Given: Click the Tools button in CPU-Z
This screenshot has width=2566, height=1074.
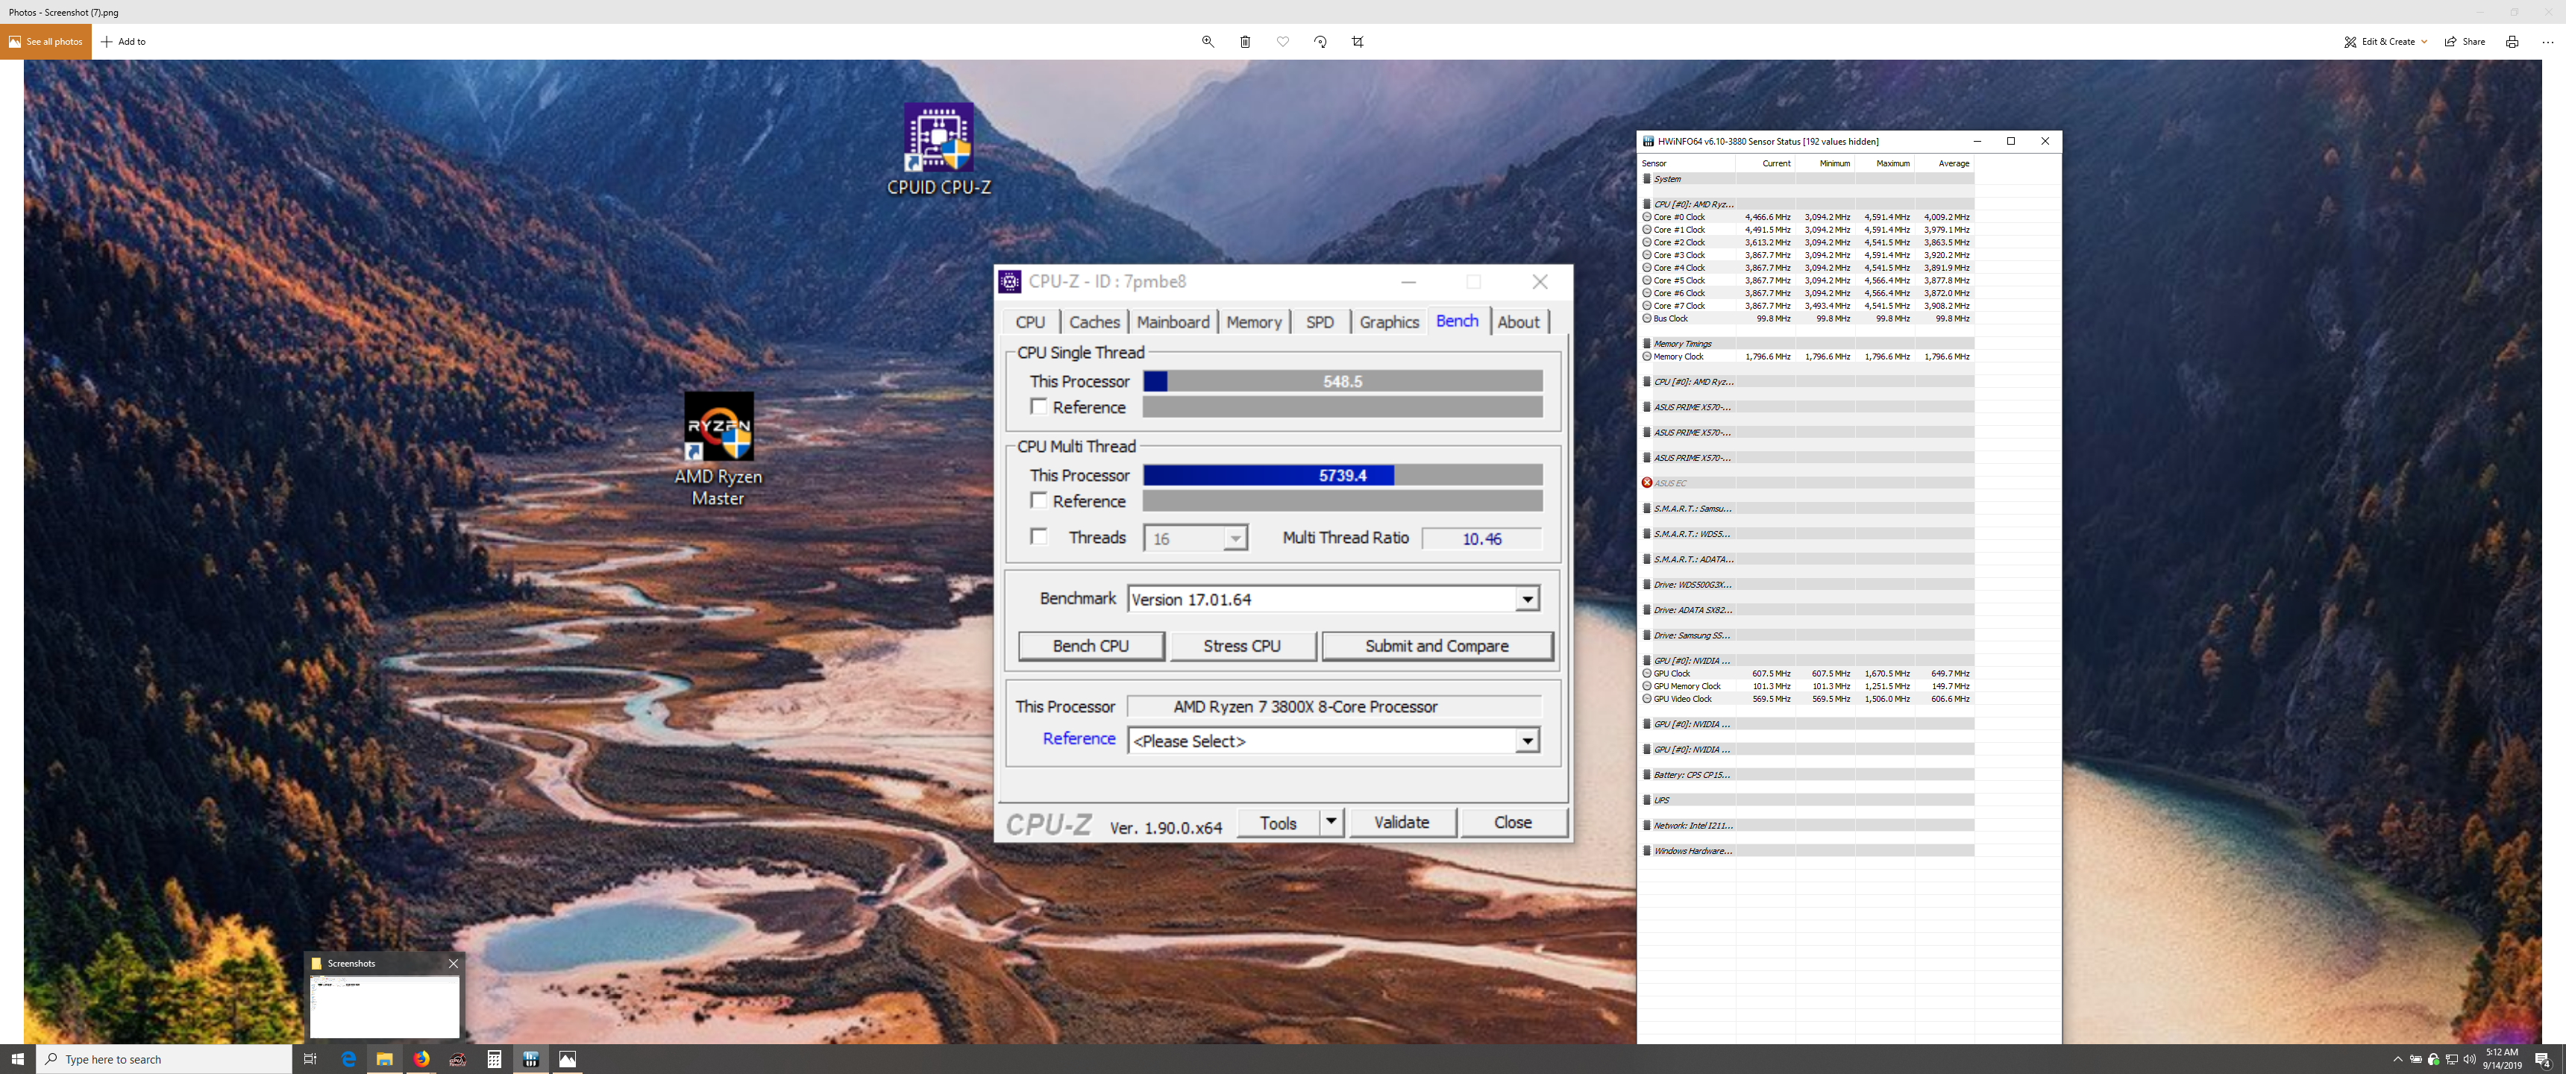Looking at the screenshot, I should click(1278, 822).
